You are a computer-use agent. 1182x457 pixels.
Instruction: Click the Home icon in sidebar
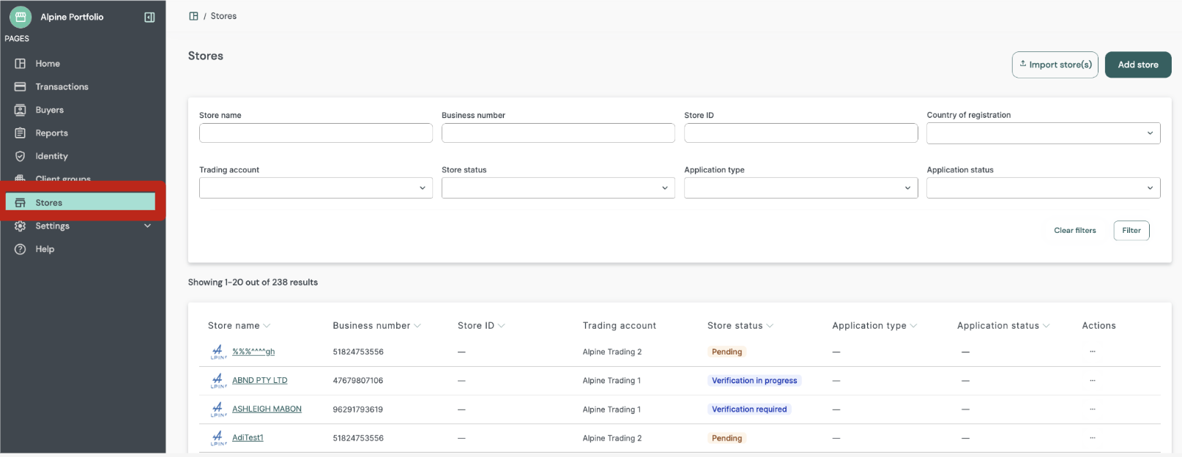pyautogui.click(x=21, y=64)
